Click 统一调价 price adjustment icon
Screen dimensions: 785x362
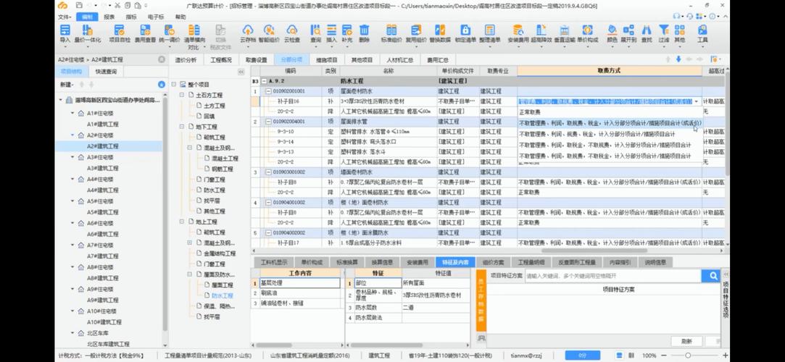point(169,30)
